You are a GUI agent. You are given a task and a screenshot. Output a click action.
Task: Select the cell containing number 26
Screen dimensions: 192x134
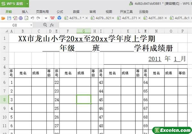[57, 117]
